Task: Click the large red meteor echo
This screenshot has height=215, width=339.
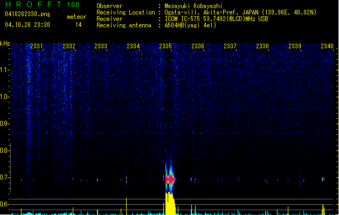Action: (x=170, y=179)
